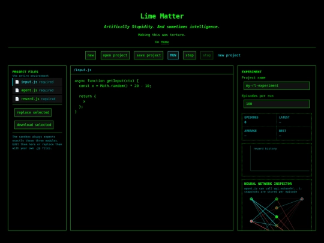324x243 pixels.
Task: Click the neural network graph visualization
Action: point(277,213)
